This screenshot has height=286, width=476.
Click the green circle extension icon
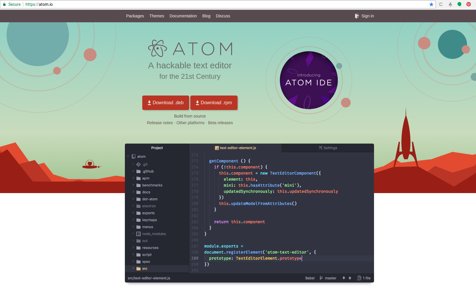(x=459, y=4)
